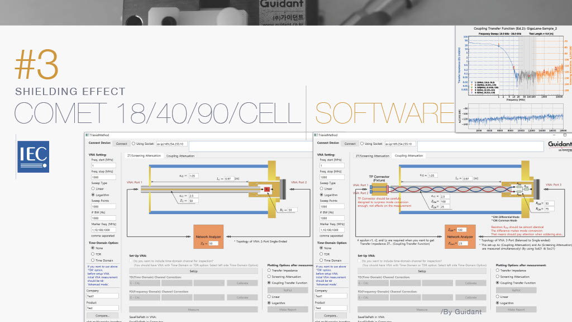Edit ZDiff field in right Network Analyzer
This screenshot has width=572, height=322.
pos(461,230)
